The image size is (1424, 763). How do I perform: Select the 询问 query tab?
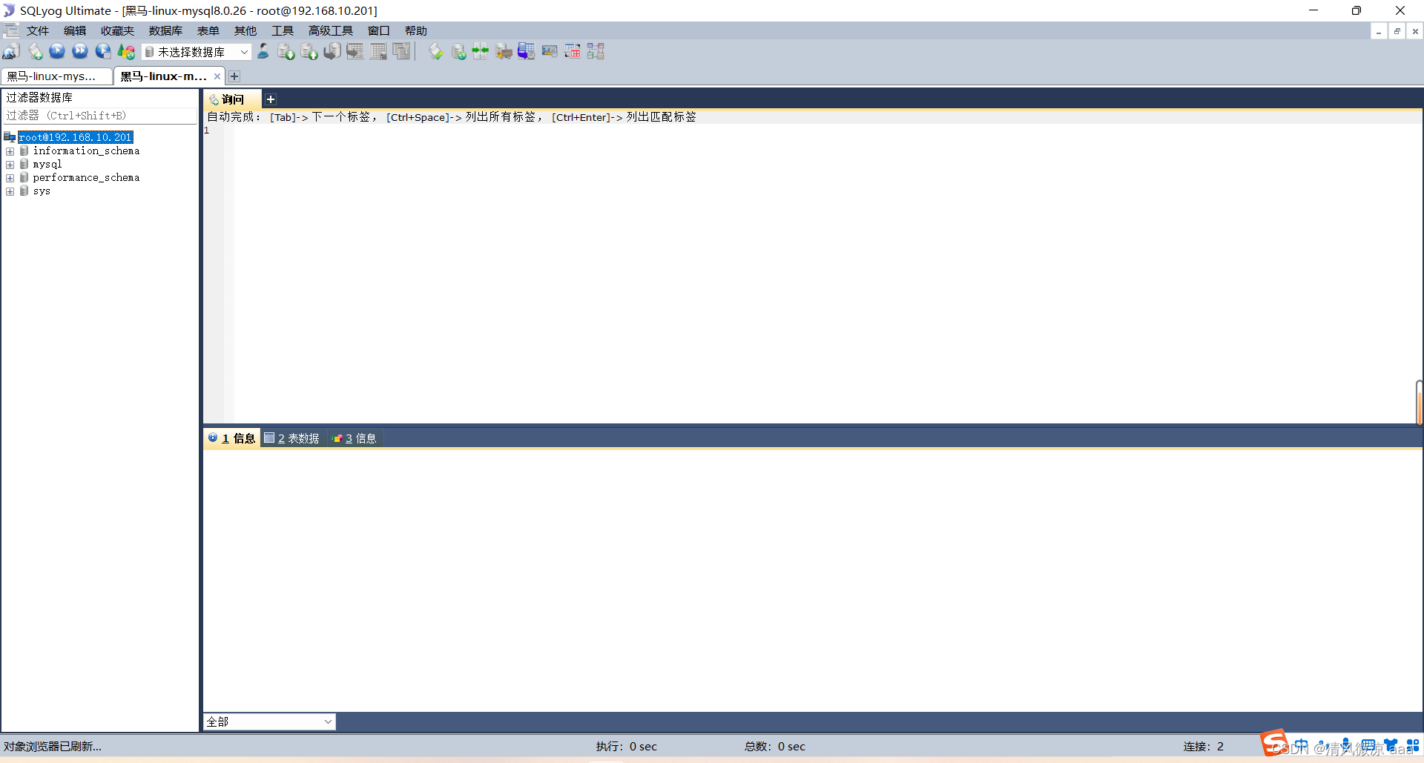pos(232,99)
